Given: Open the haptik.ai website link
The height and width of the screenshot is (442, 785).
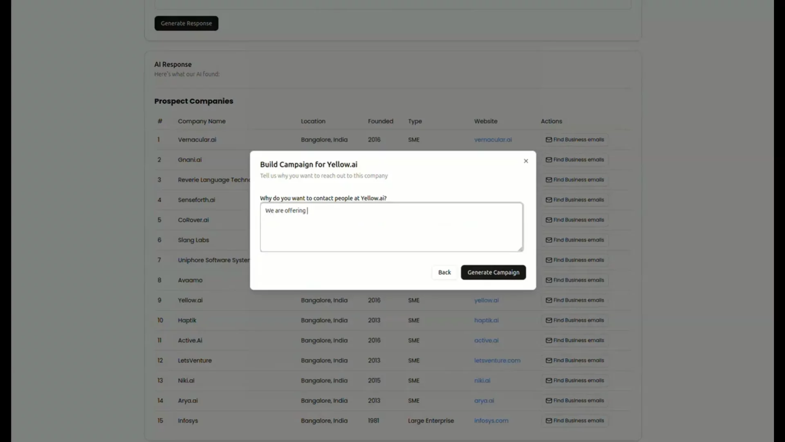Looking at the screenshot, I should coord(486,320).
